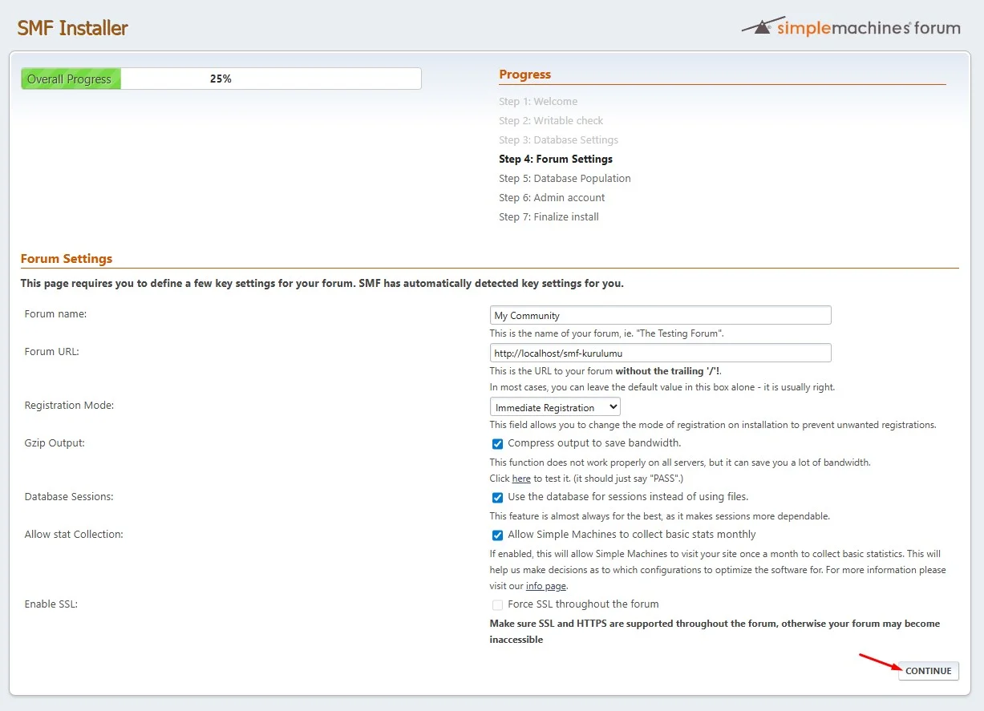
Task: Toggle Compress output to save bandwidth checkbox
Action: (498, 443)
